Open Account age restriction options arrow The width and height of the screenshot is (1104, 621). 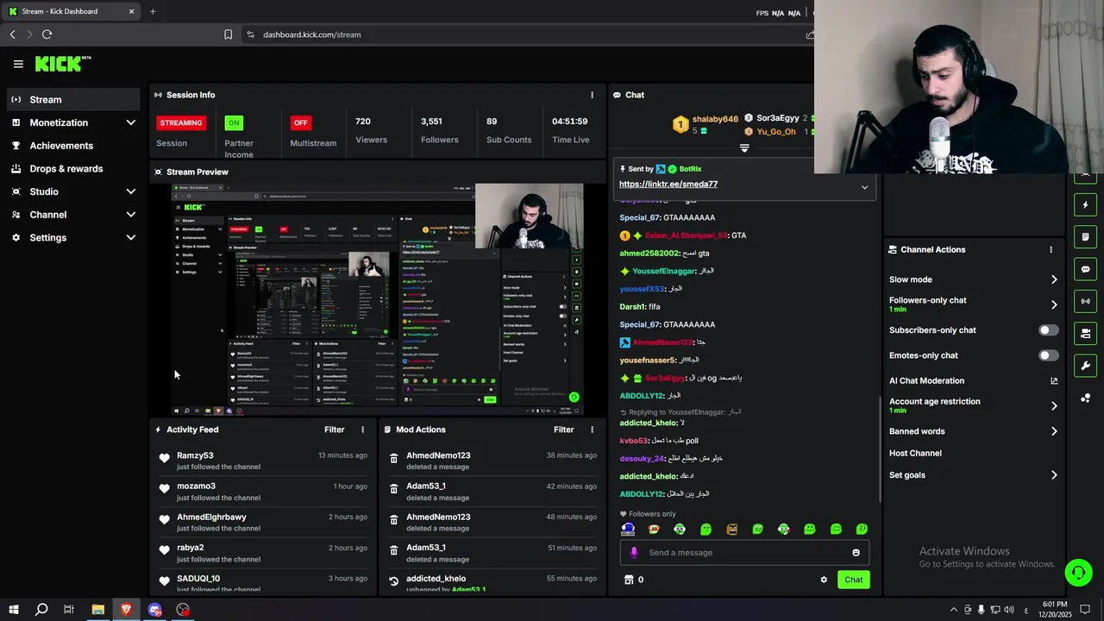(x=1054, y=405)
